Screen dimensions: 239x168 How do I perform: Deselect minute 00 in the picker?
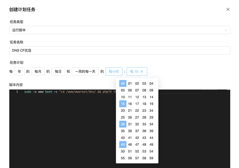click(123, 83)
